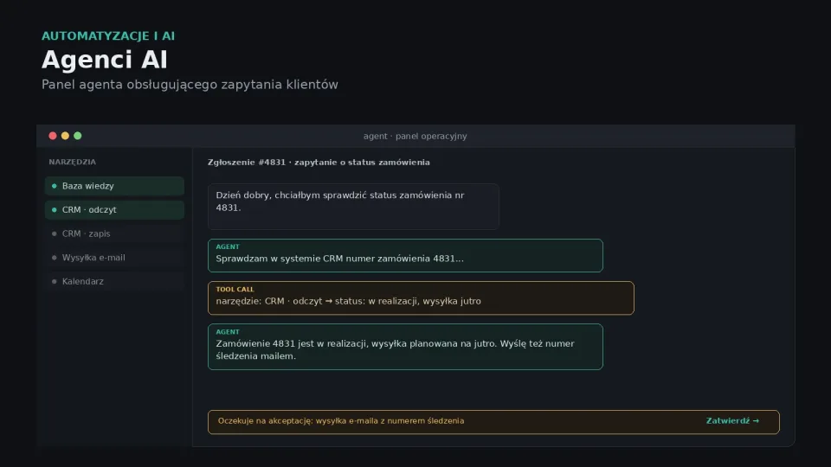
Task: Select the Baza wiedzy tool
Action: (x=114, y=186)
